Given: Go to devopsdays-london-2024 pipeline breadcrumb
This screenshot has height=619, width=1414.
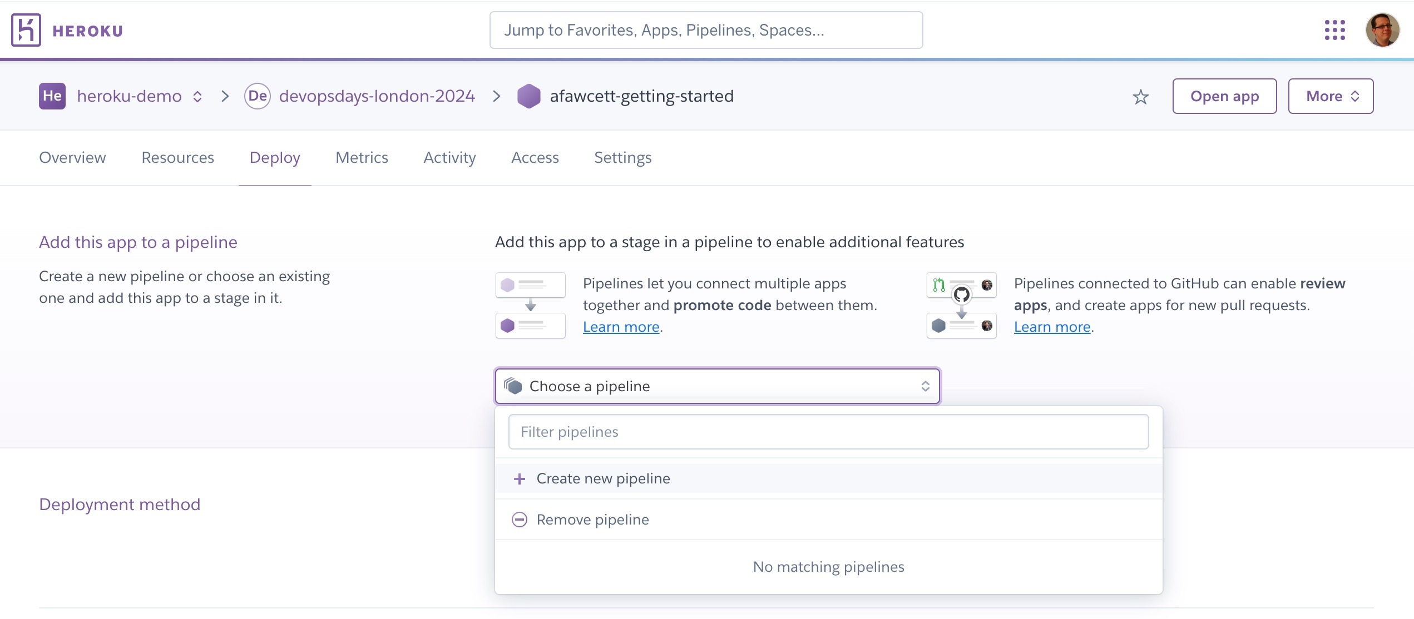Looking at the screenshot, I should pos(377,96).
